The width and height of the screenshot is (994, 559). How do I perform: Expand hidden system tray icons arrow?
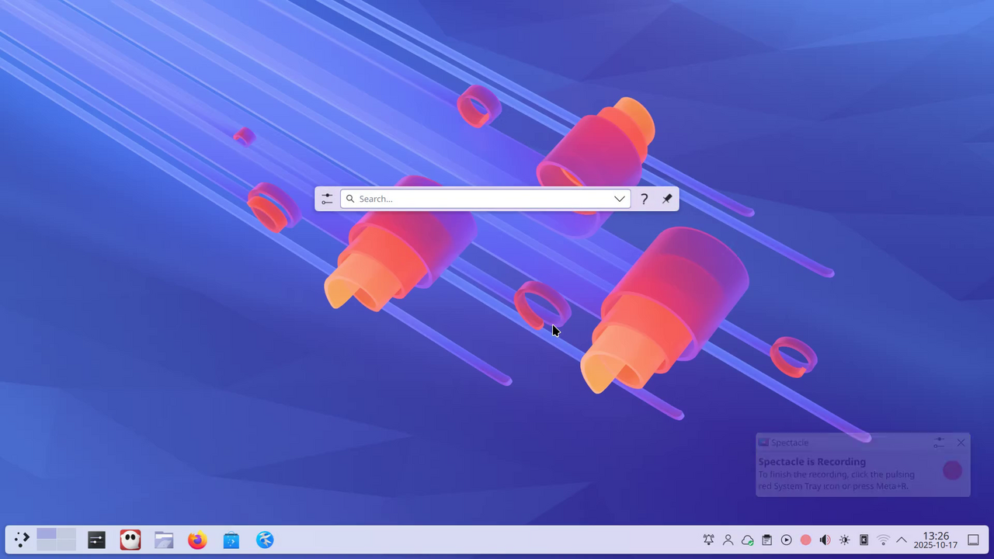[x=902, y=540]
